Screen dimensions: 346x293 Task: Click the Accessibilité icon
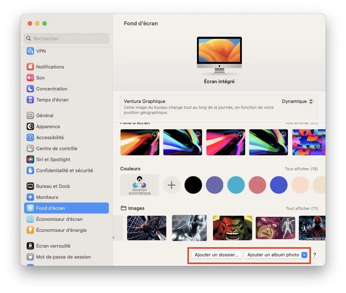(30, 137)
